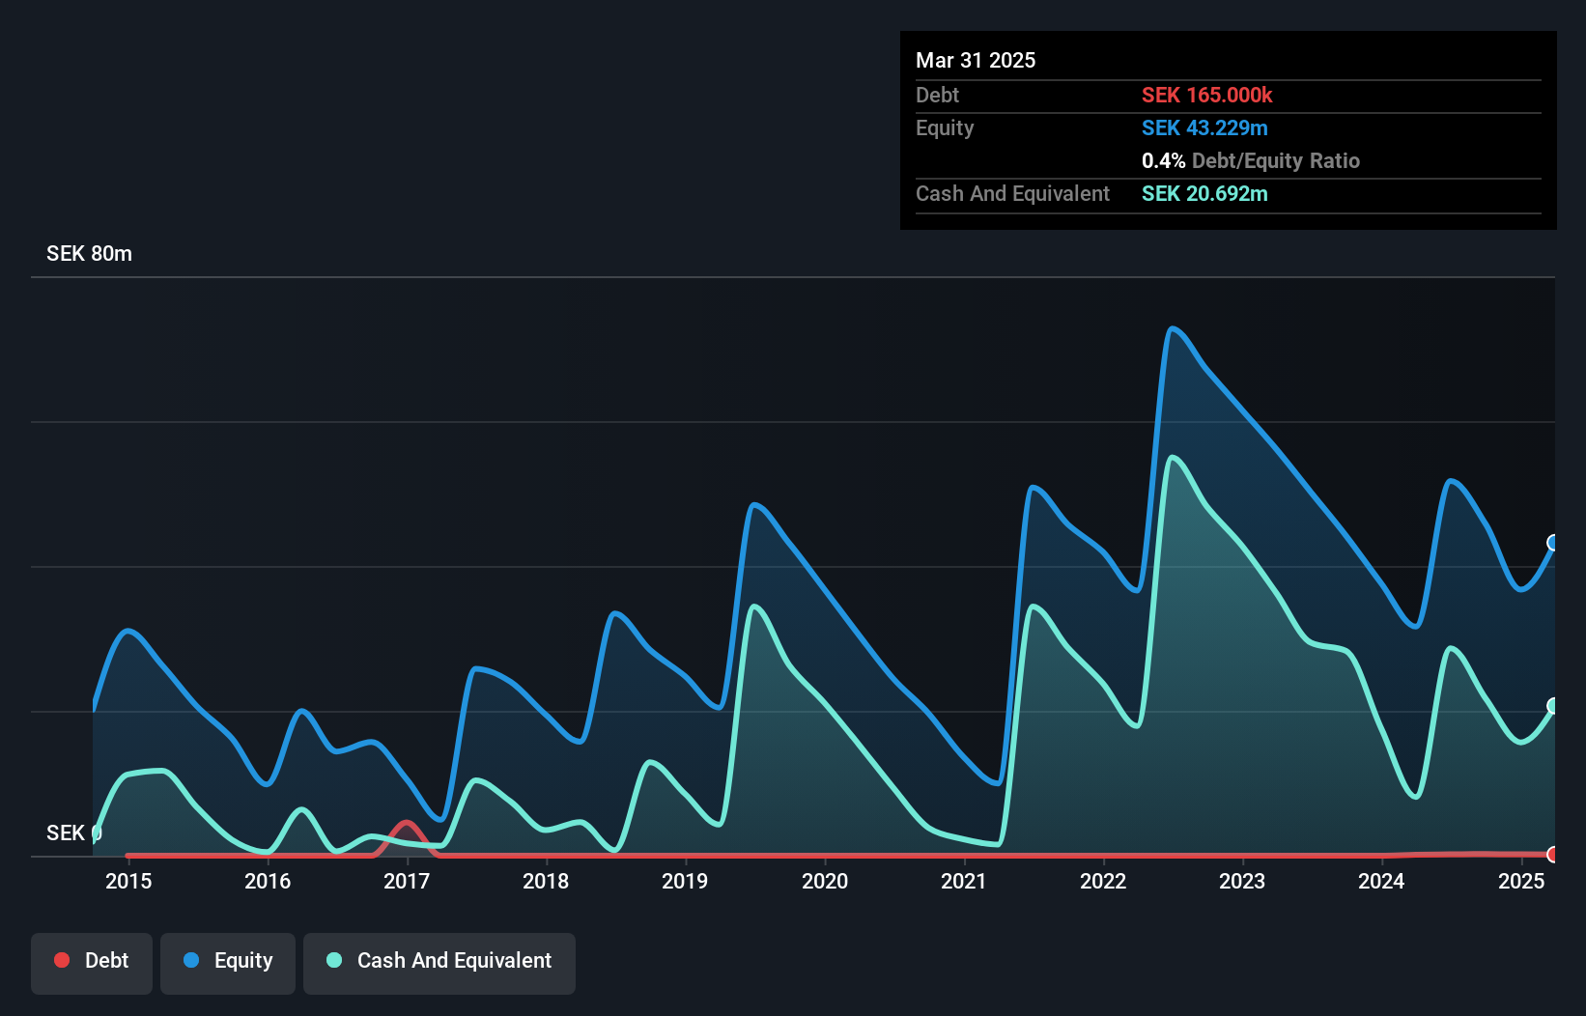Click the SEK 80m axis label
The height and width of the screenshot is (1016, 1586).
pyautogui.click(x=89, y=254)
